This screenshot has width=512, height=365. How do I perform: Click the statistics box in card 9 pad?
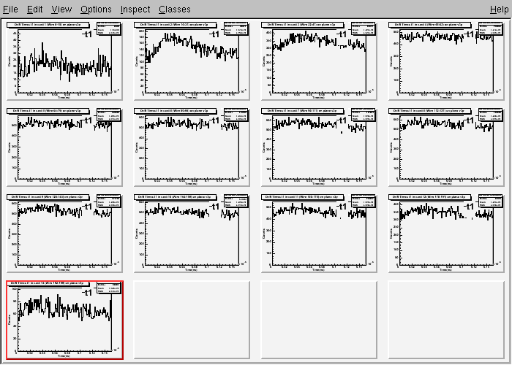point(109,201)
